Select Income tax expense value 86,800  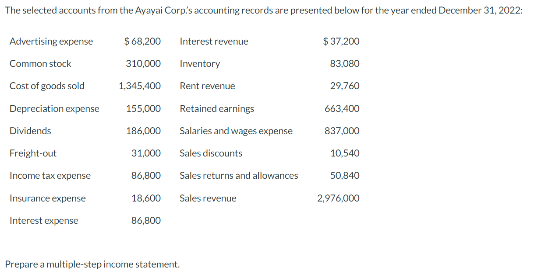tap(146, 176)
